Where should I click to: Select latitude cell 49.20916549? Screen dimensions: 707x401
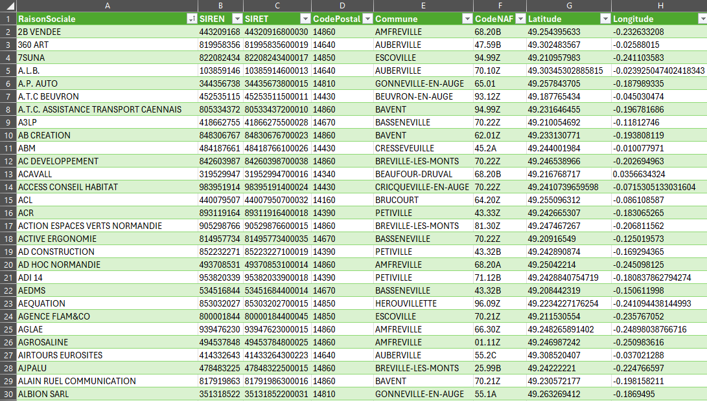569,239
